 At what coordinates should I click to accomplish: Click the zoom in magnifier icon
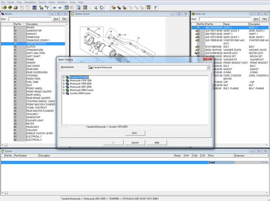click(x=96, y=7)
